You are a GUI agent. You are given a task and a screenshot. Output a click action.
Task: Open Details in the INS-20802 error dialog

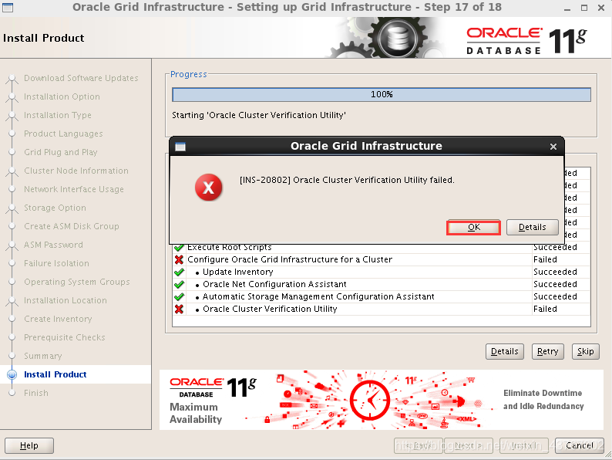pyautogui.click(x=532, y=228)
